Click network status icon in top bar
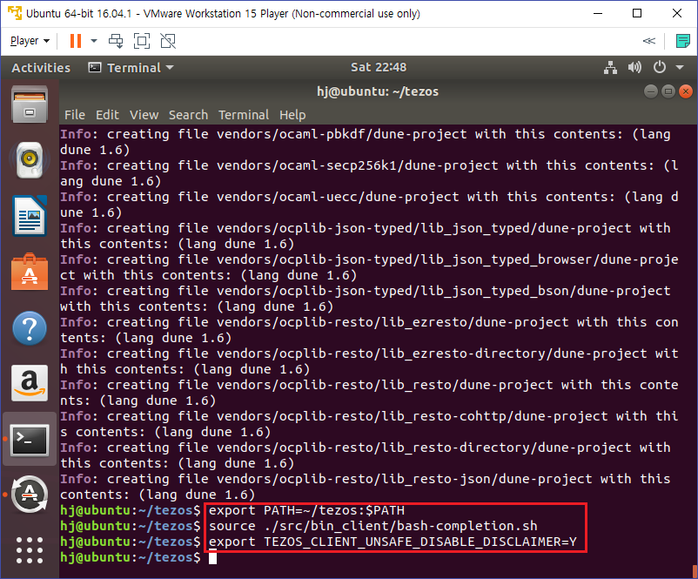 click(x=610, y=68)
